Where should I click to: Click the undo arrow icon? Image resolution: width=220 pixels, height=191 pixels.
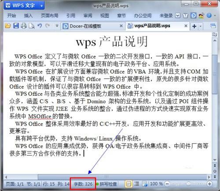tap(40, 26)
